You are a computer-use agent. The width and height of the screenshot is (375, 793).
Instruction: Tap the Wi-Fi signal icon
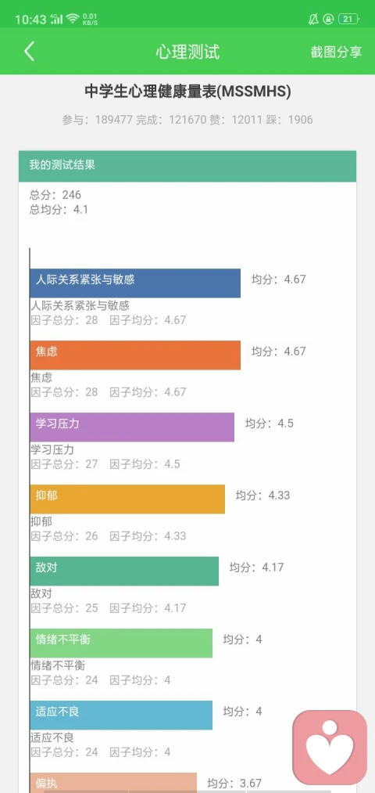(73, 20)
